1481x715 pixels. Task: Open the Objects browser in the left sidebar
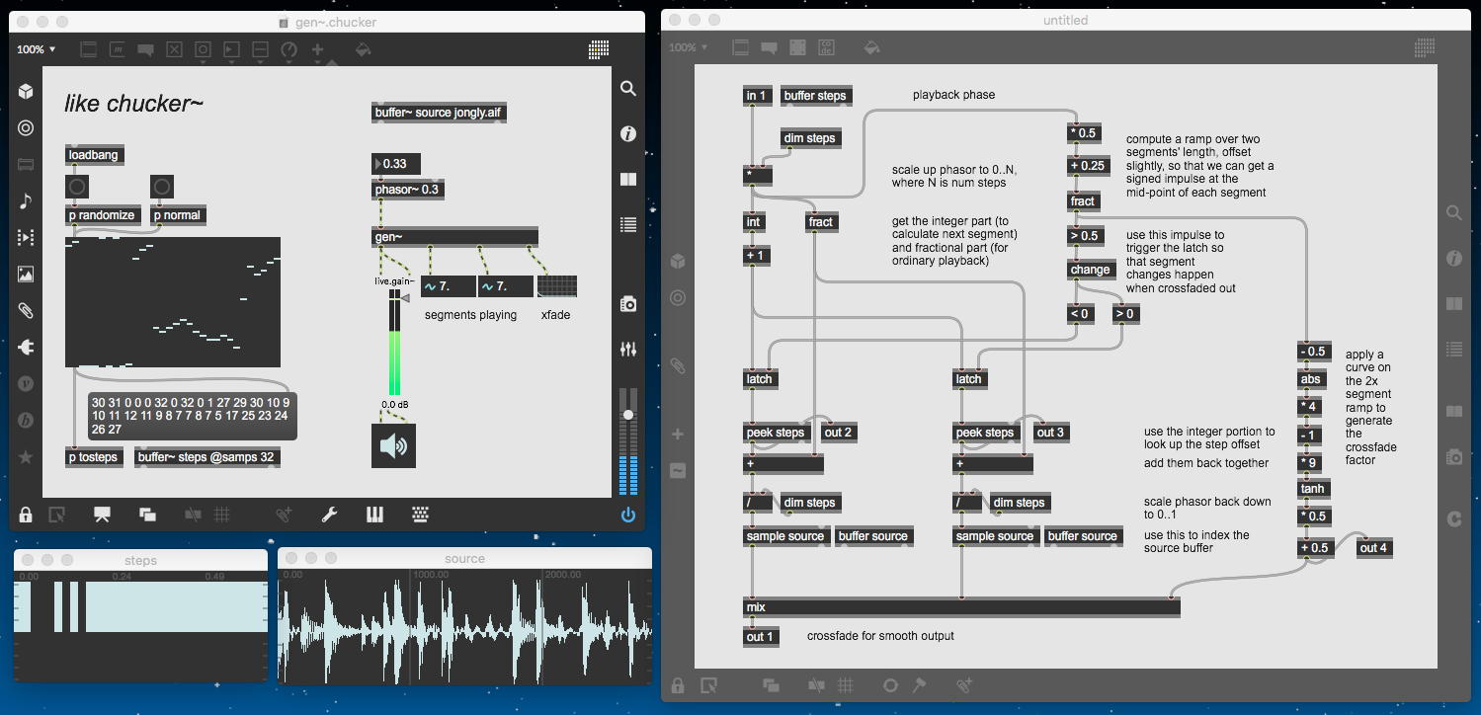[x=26, y=91]
